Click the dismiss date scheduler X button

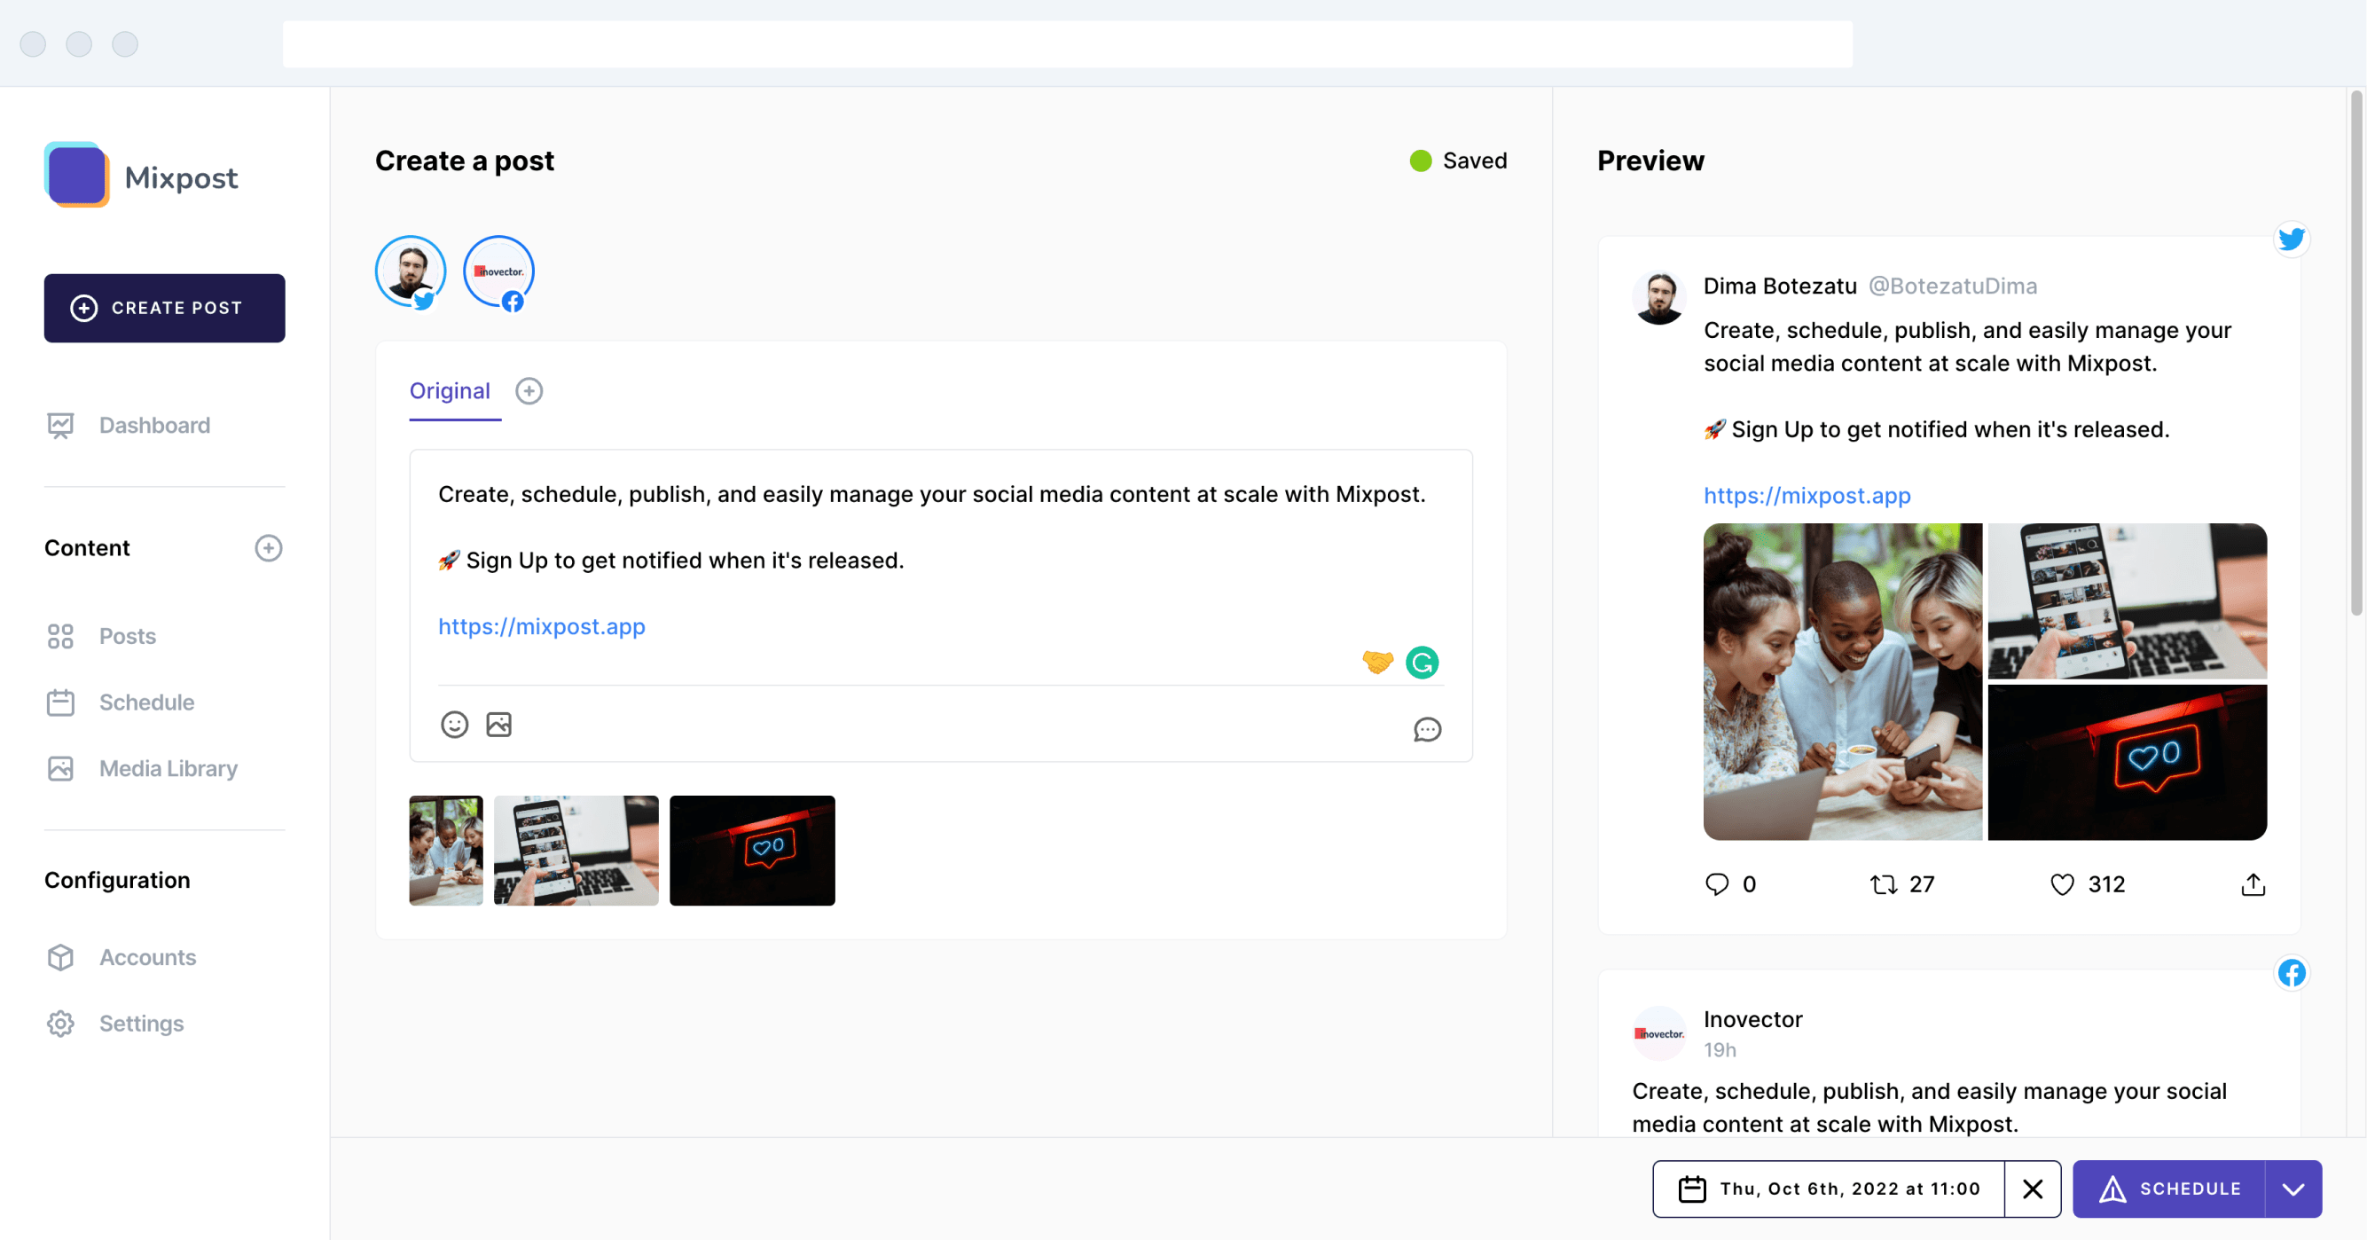tap(2034, 1189)
